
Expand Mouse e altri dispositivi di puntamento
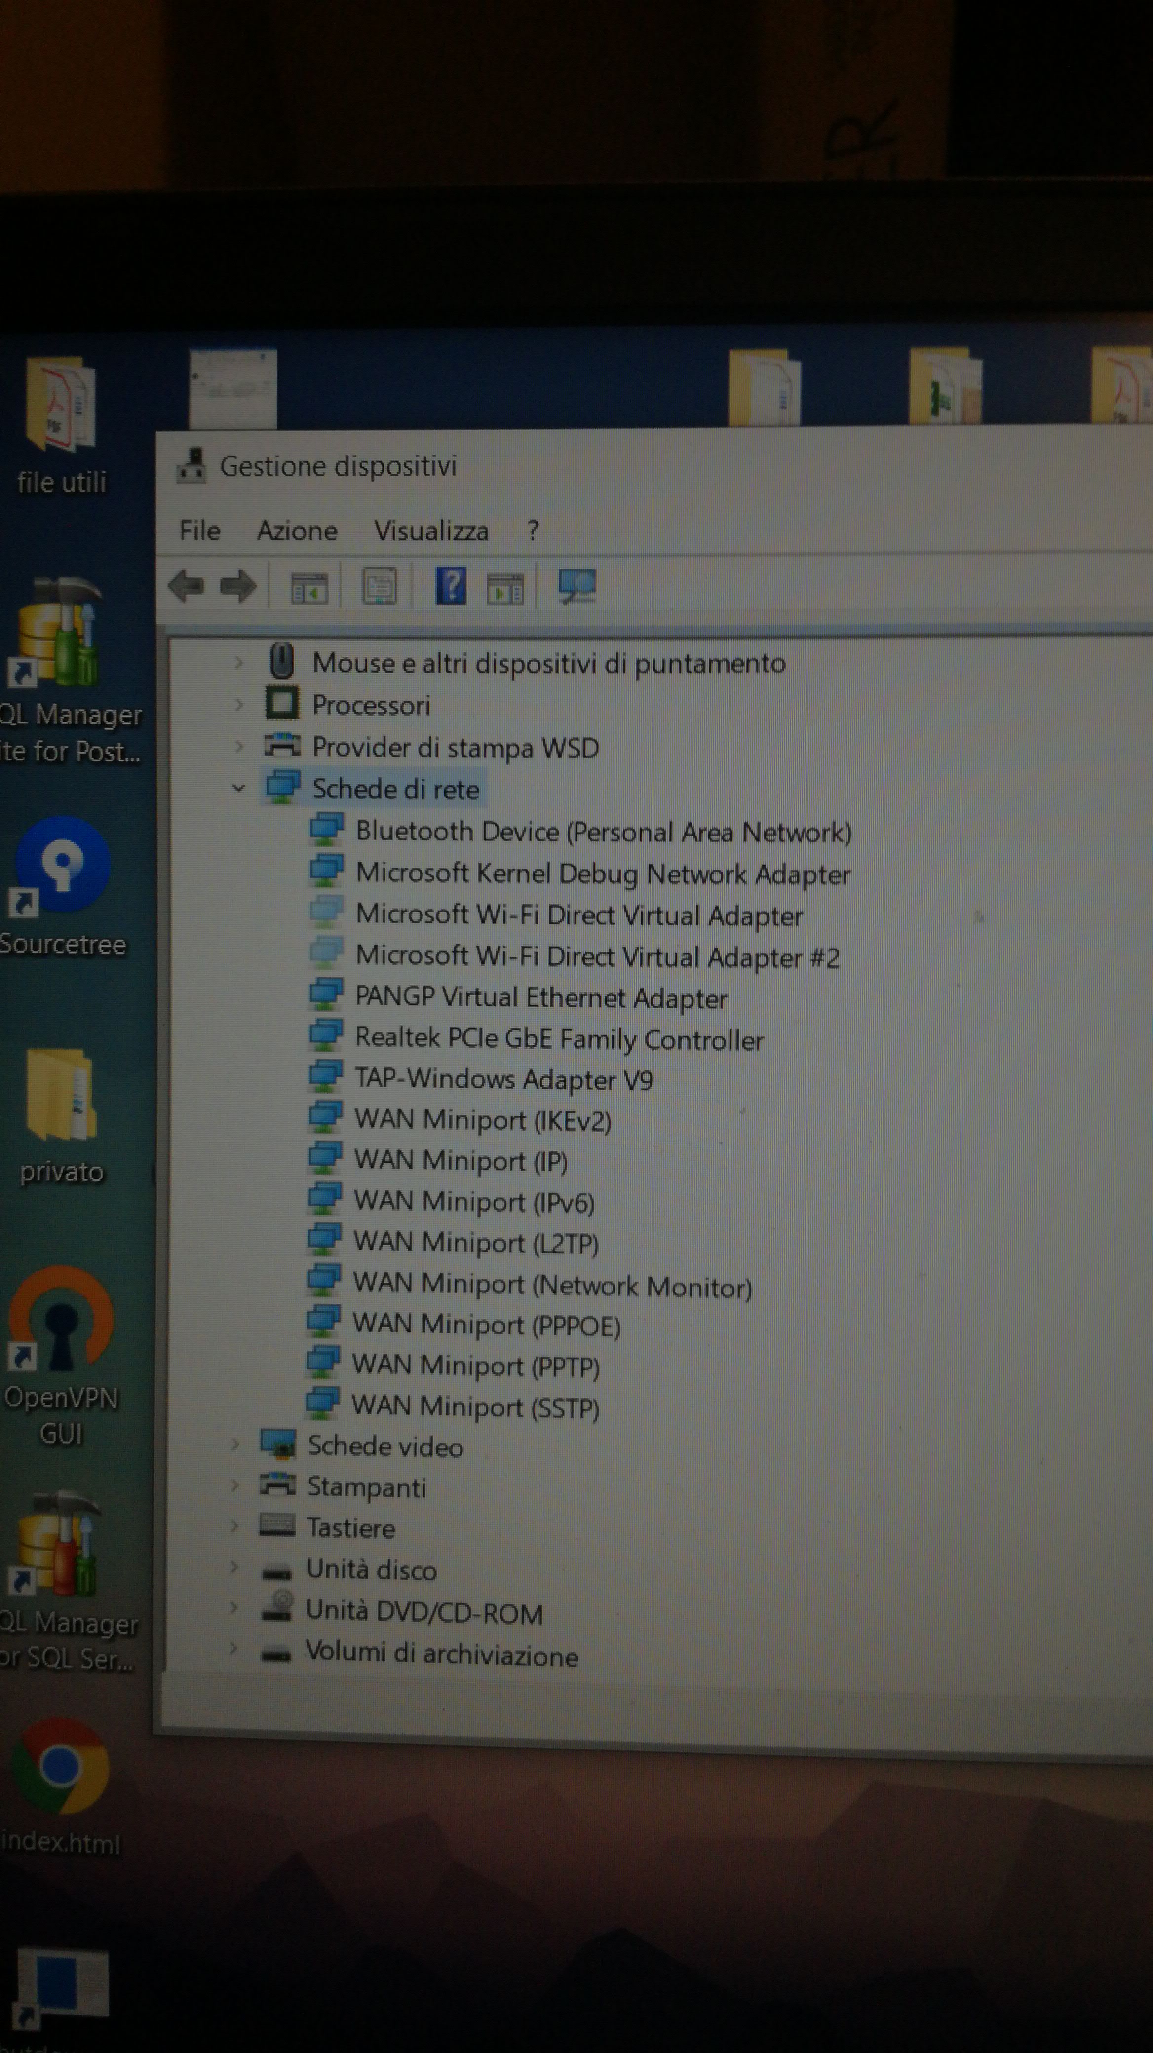click(238, 661)
